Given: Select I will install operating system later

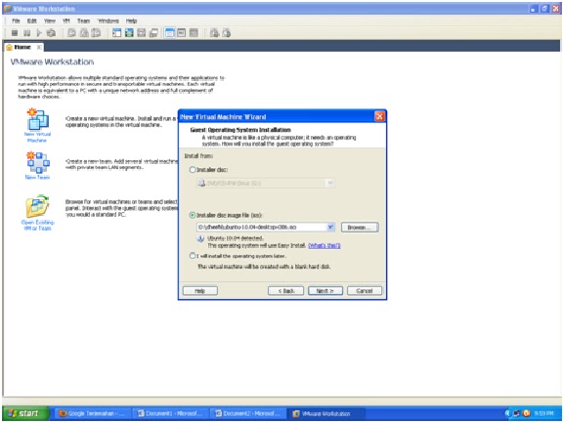Looking at the screenshot, I should (x=193, y=256).
